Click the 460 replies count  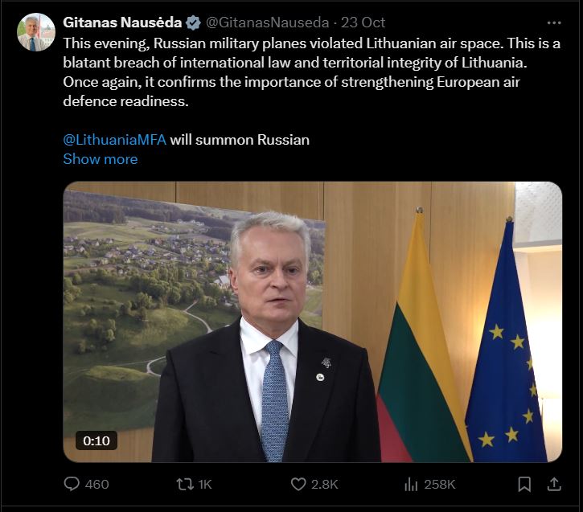96,484
